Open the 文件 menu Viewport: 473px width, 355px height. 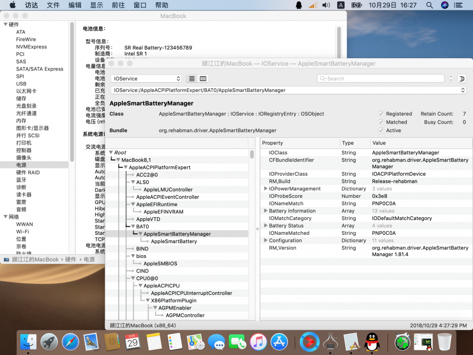[x=53, y=5]
